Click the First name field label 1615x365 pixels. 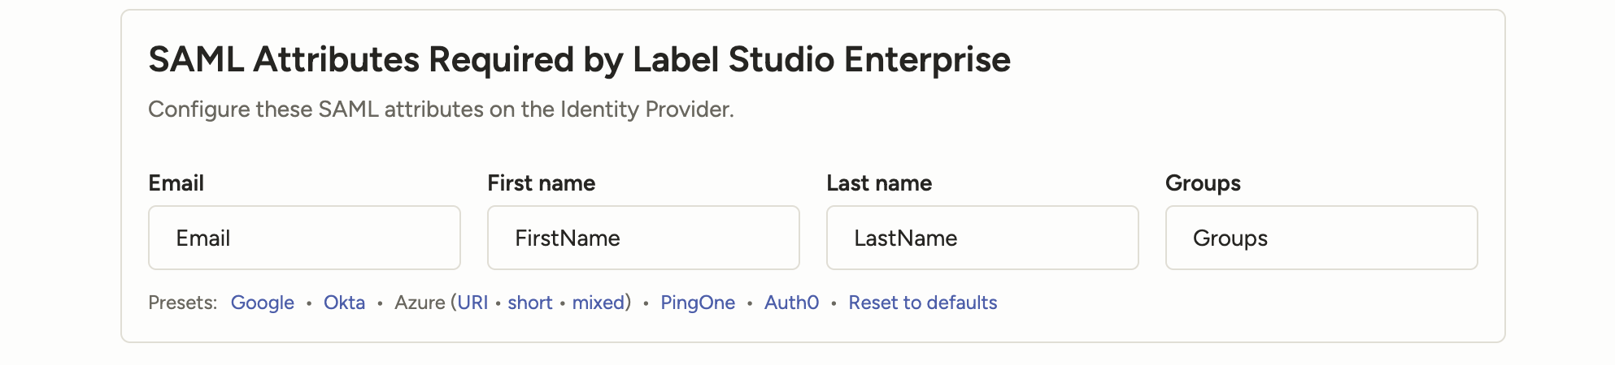pos(541,183)
